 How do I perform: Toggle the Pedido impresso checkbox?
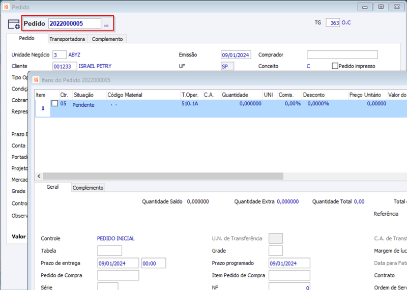[335, 66]
